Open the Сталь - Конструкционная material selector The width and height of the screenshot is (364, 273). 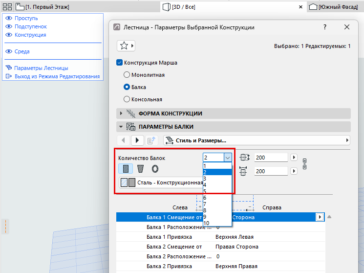click(x=161, y=182)
